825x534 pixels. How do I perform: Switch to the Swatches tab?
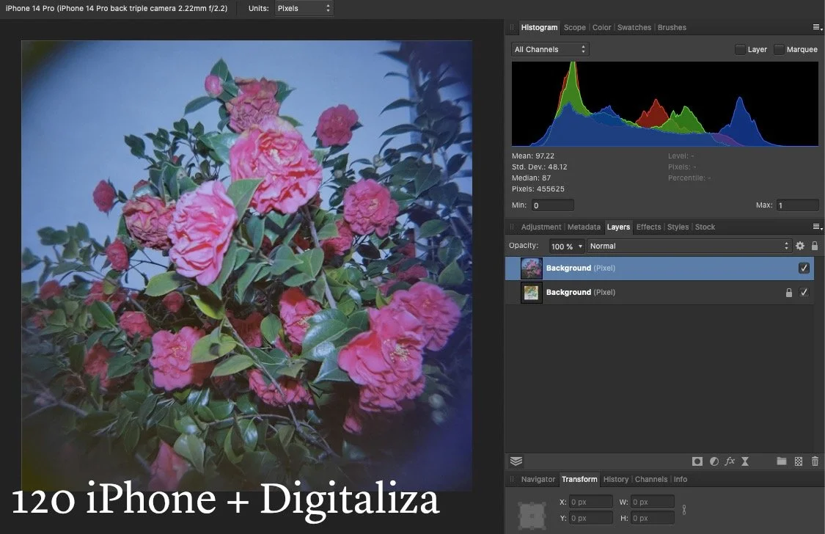coord(634,27)
